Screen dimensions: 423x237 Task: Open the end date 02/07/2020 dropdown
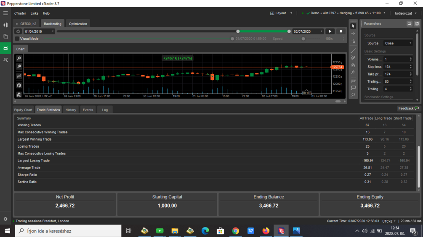tap(308, 31)
